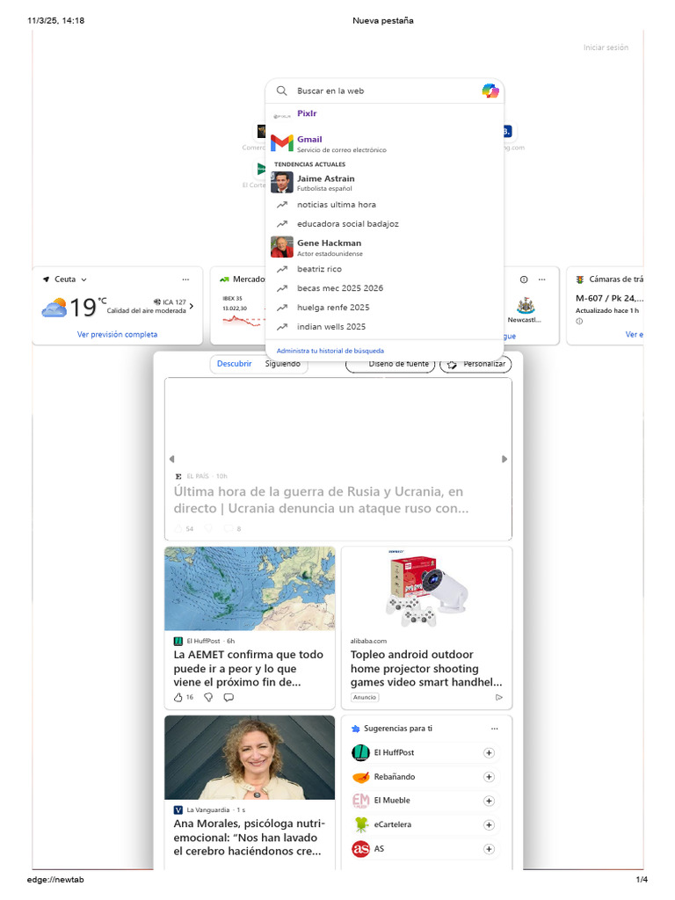Open 'Última hora de la guerra' headline
Image resolution: width=675 pixels, height=900 pixels.
322,500
